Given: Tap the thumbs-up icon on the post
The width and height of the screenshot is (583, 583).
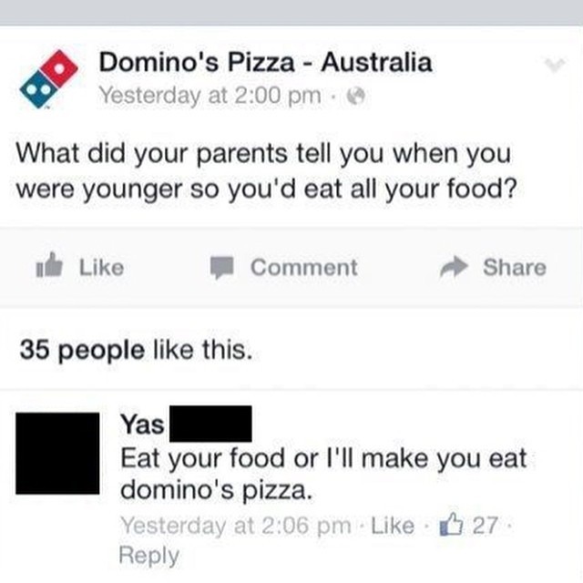Looking at the screenshot, I should [48, 265].
